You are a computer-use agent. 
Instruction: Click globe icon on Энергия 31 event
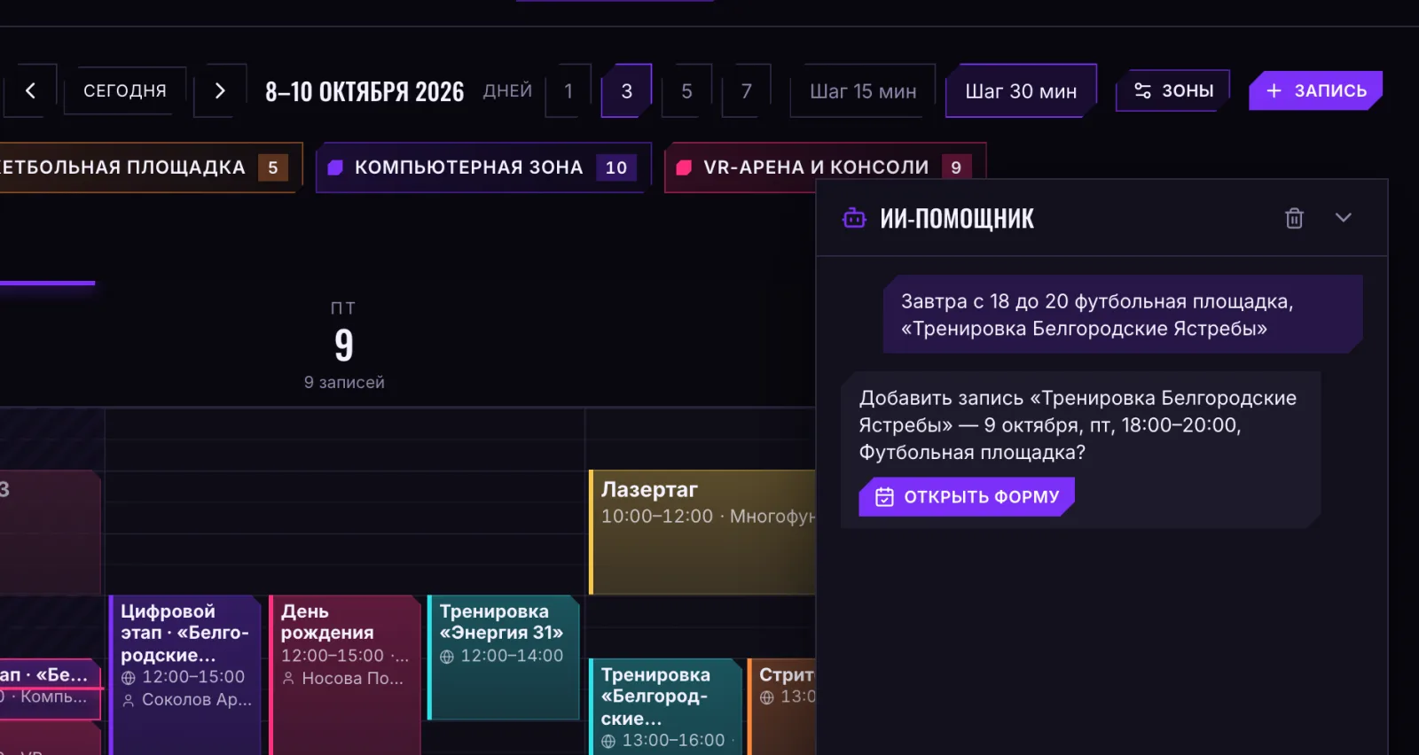pos(447,657)
